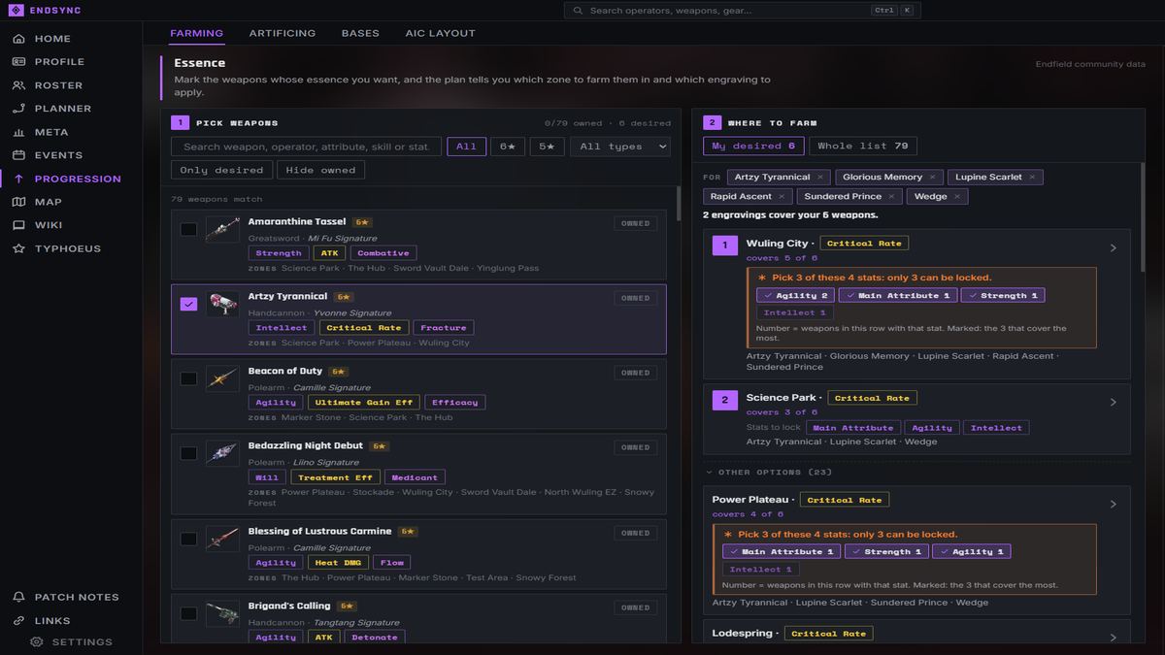Check the Amaranthine Tassel desired checkbox

point(188,230)
